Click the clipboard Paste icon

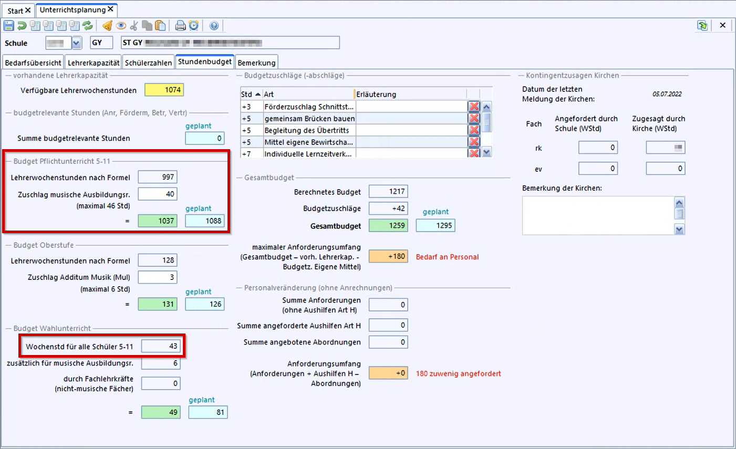[x=160, y=26]
